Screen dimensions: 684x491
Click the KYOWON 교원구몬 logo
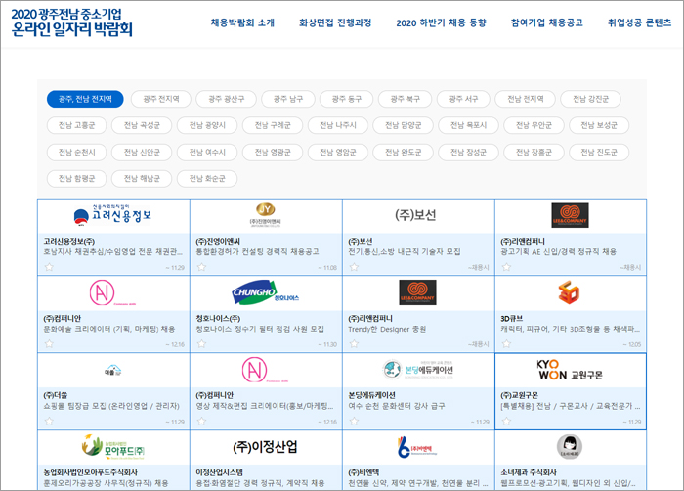tap(570, 370)
